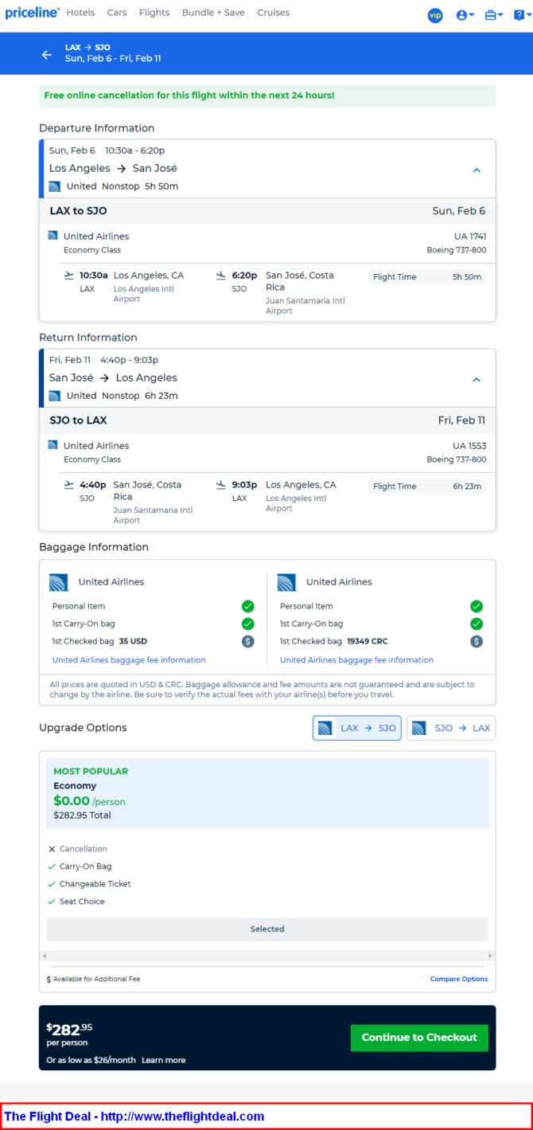Click Flight Time 5h 50m box
Image resolution: width=533 pixels, height=1130 pixels.
(x=427, y=277)
